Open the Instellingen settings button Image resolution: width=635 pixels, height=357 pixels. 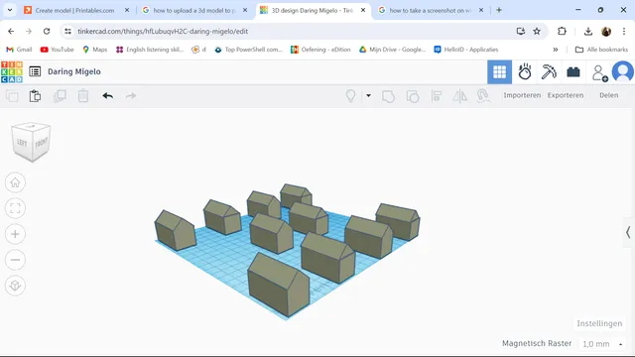[x=599, y=323]
